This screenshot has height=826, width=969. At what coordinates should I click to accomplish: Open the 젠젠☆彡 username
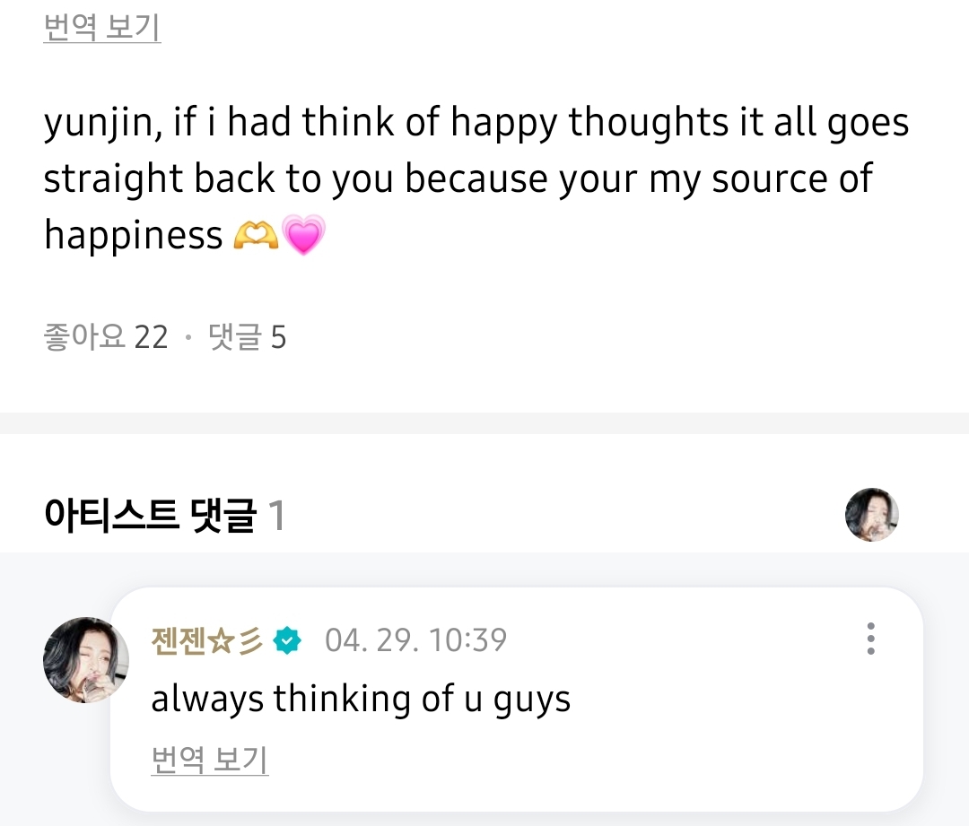tap(207, 641)
